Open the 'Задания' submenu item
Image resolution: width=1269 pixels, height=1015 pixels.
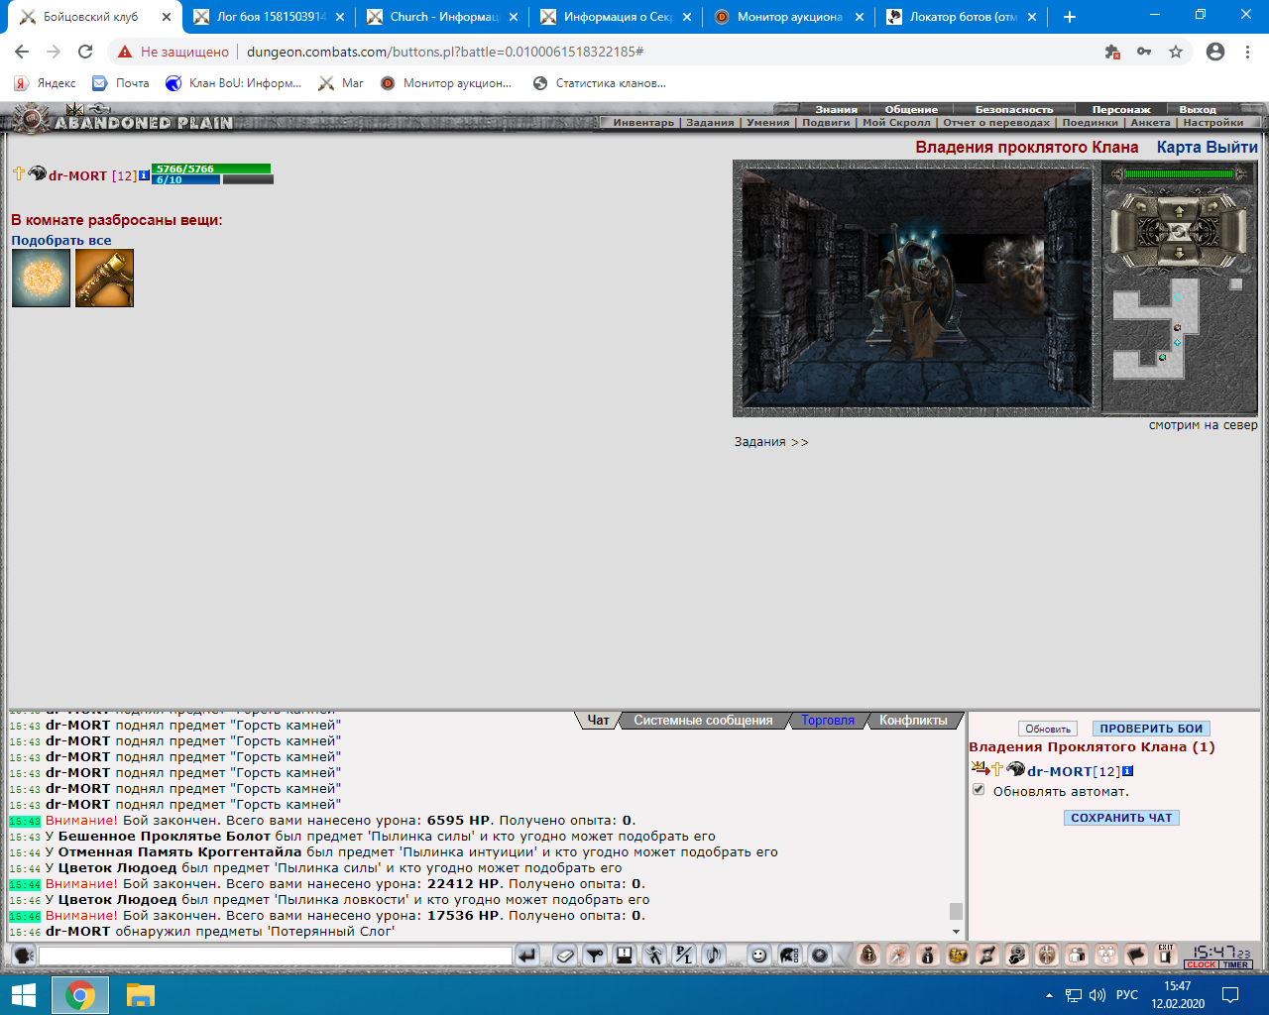pos(710,123)
